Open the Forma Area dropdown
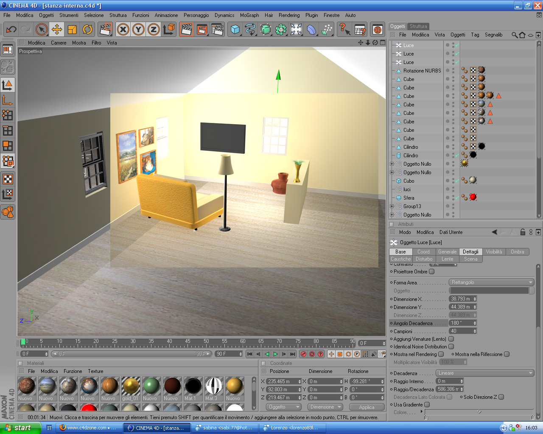Screen dimensions: 543x434 (491, 282)
